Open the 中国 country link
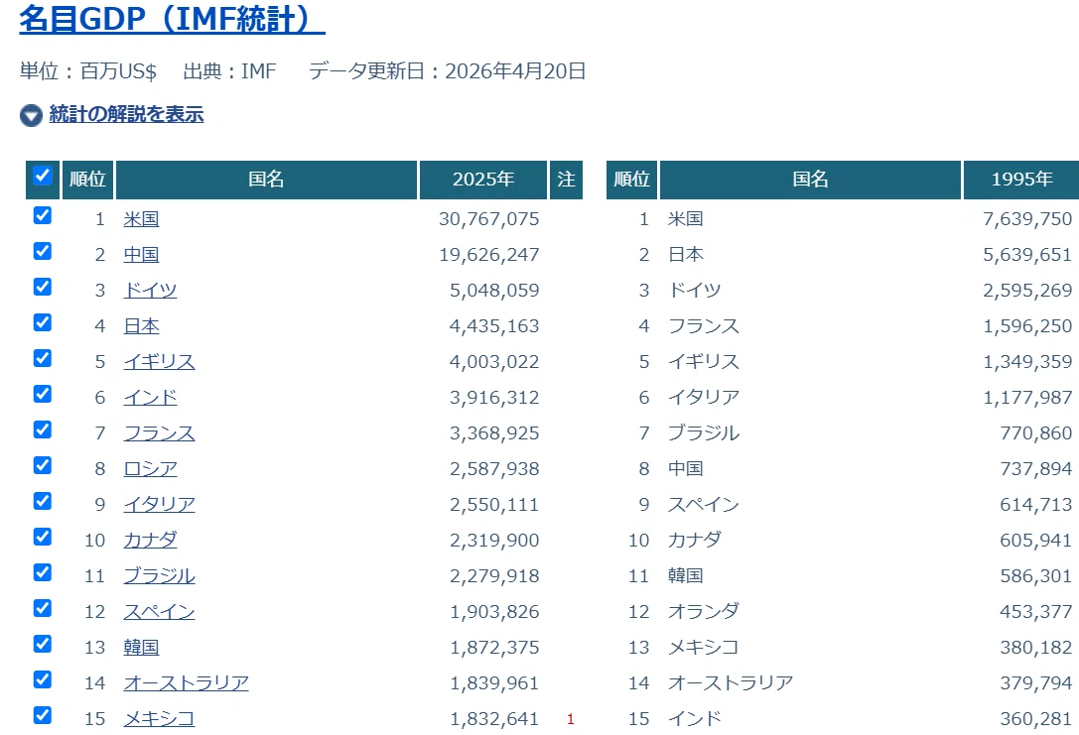The width and height of the screenshot is (1079, 735). tap(142, 254)
